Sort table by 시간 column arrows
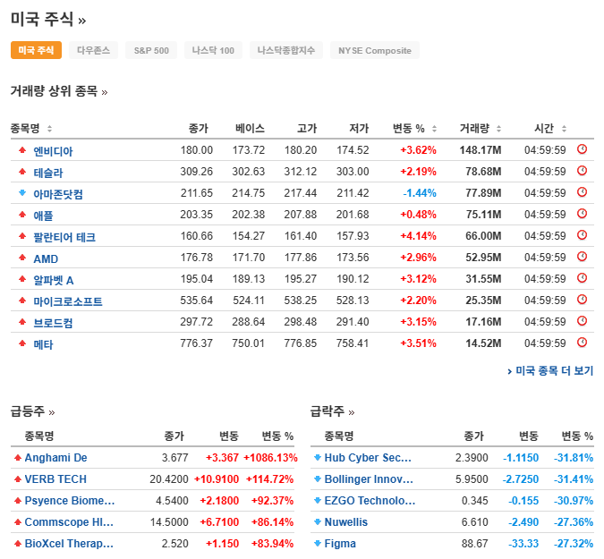The image size is (604, 559). pos(564,129)
